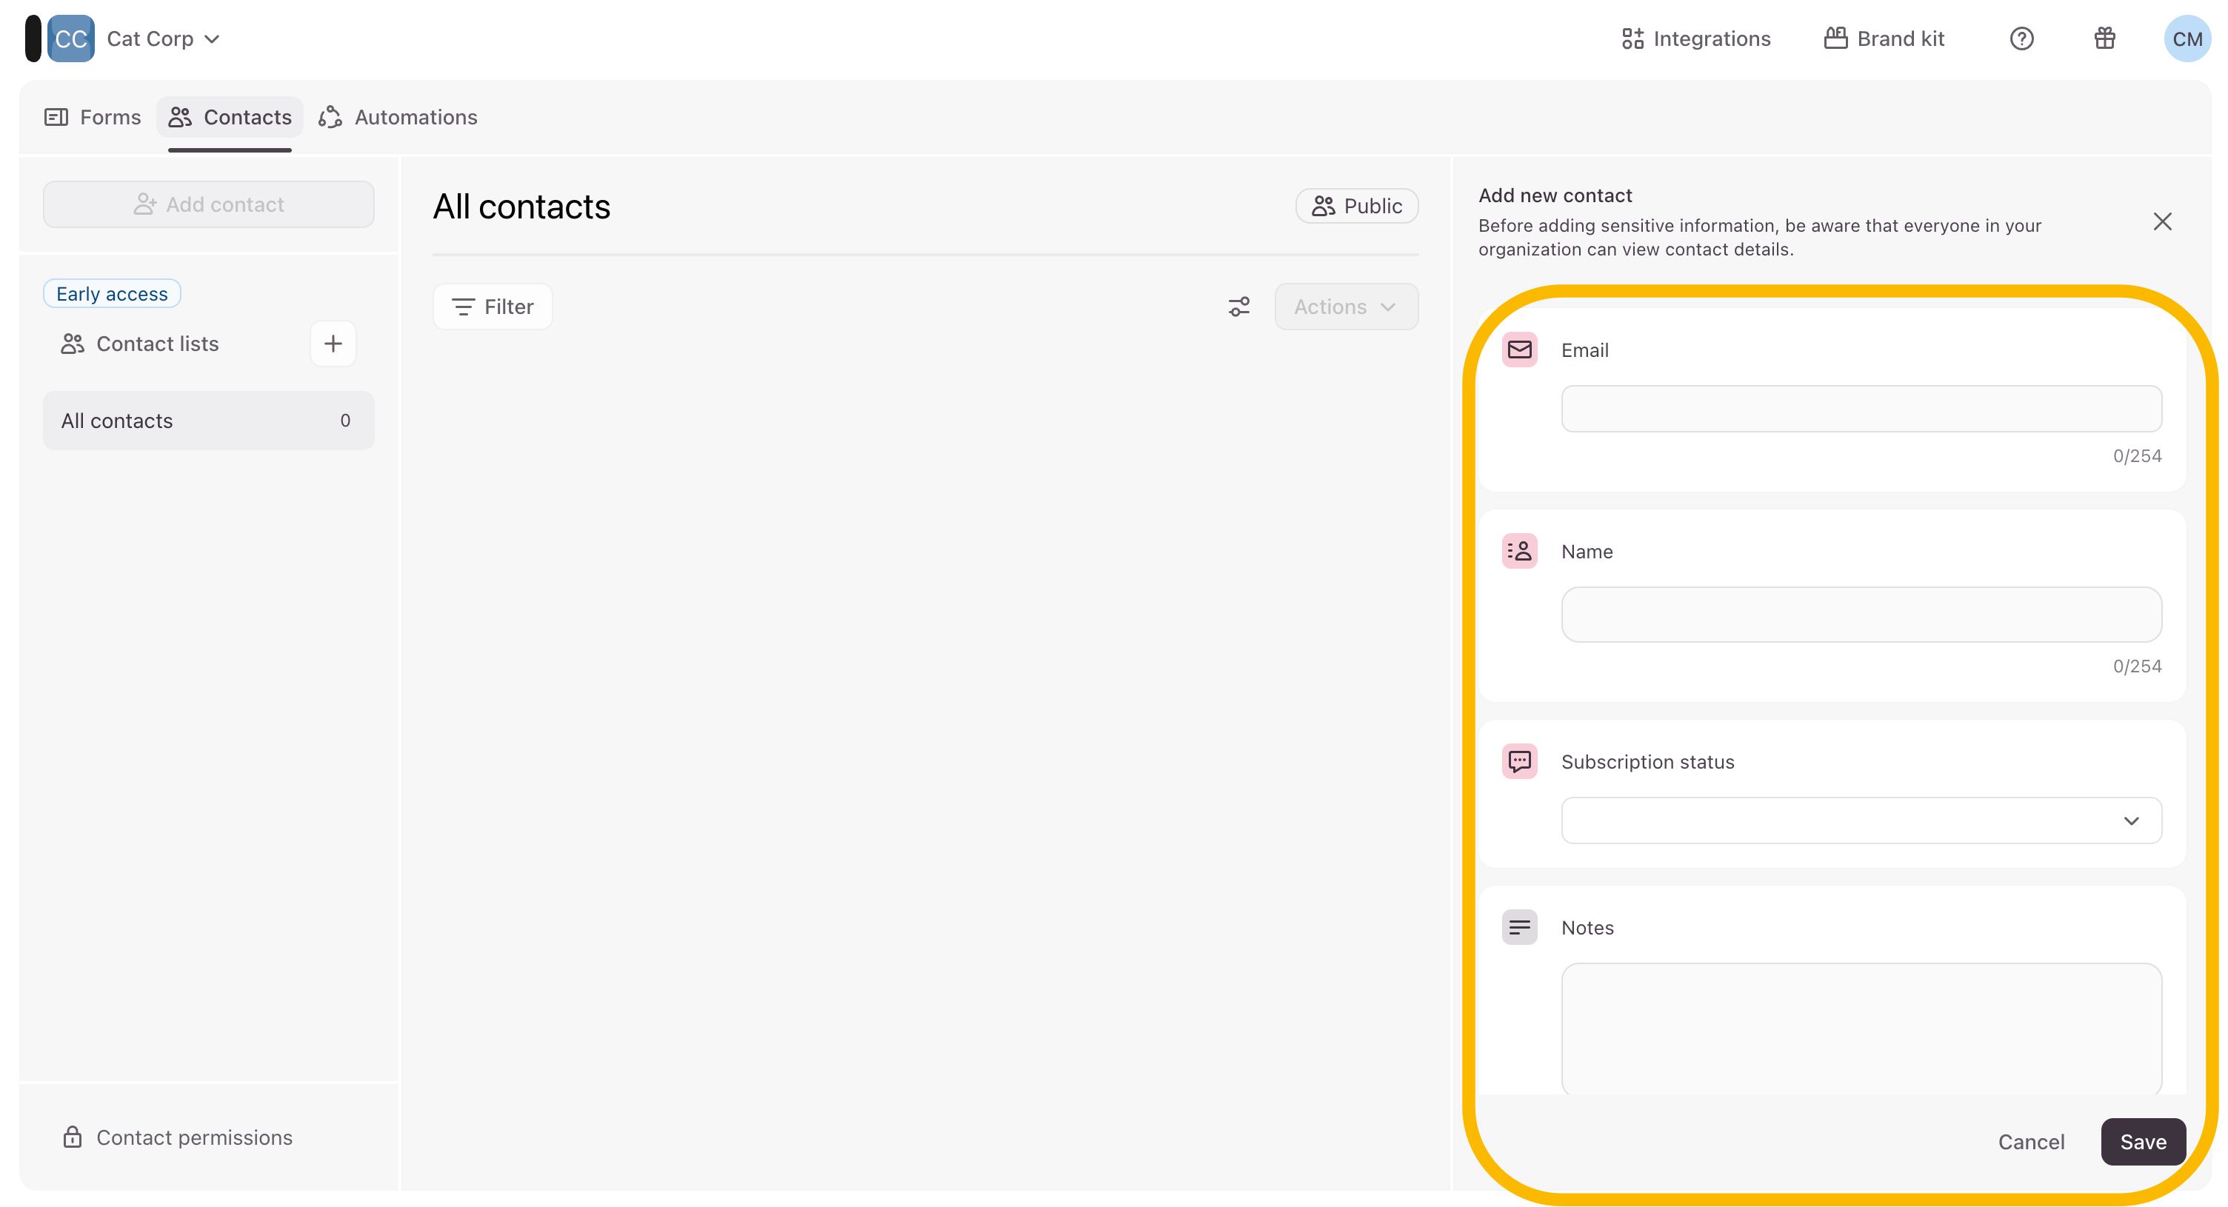Open the column settings sliders icon
The width and height of the screenshot is (2228, 1207).
point(1238,307)
